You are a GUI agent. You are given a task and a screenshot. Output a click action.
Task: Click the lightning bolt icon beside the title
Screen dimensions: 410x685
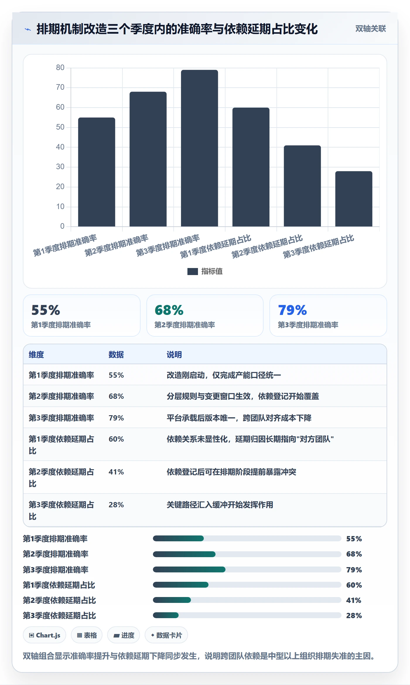click(x=28, y=29)
